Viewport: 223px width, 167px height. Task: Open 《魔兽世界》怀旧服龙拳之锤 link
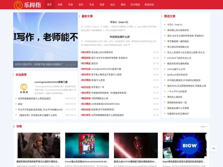coord(37,115)
